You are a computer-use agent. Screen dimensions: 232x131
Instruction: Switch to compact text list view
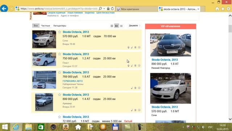(x=121, y=26)
